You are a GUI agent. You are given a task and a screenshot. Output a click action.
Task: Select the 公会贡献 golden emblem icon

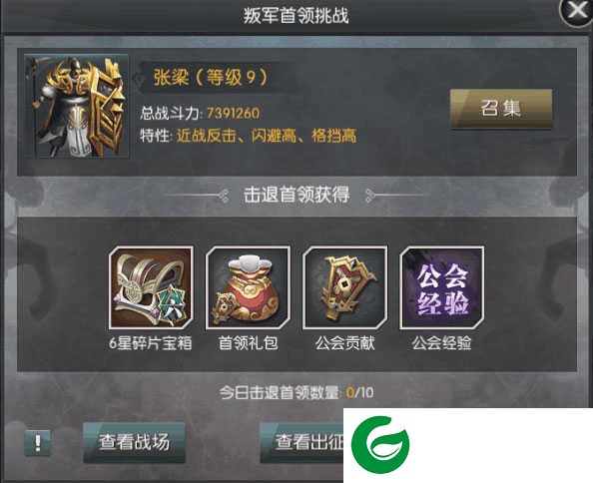(344, 288)
